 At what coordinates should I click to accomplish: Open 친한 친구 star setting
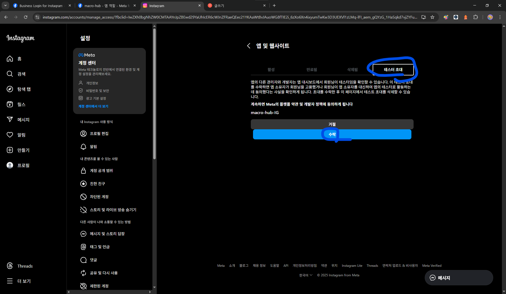coord(93,184)
